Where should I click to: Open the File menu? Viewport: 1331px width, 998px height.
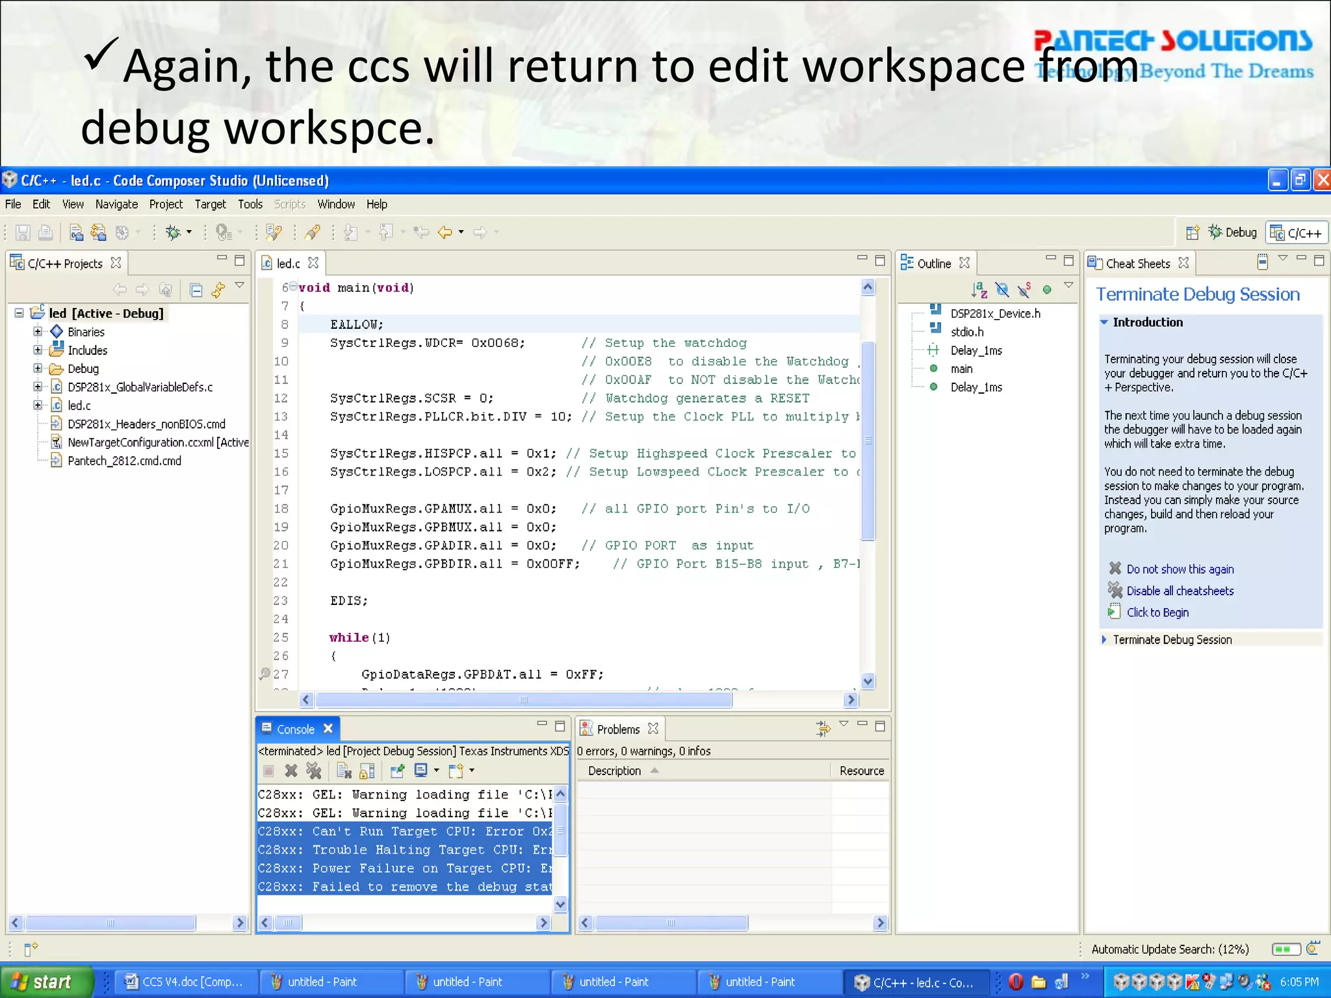pyautogui.click(x=13, y=204)
